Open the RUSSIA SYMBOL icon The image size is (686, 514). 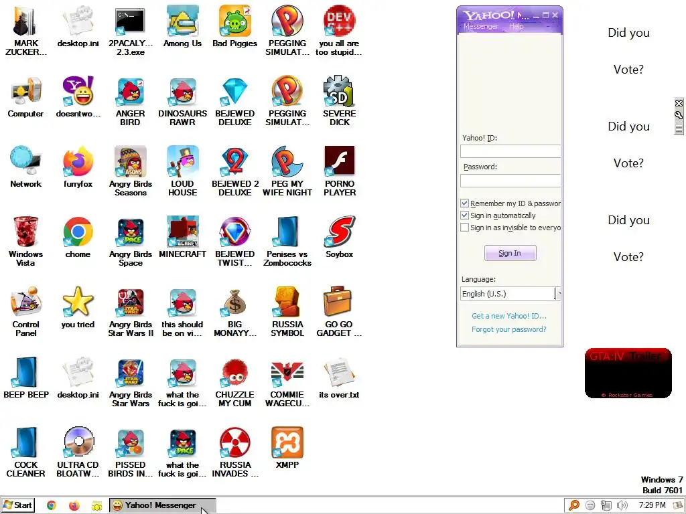287,311
